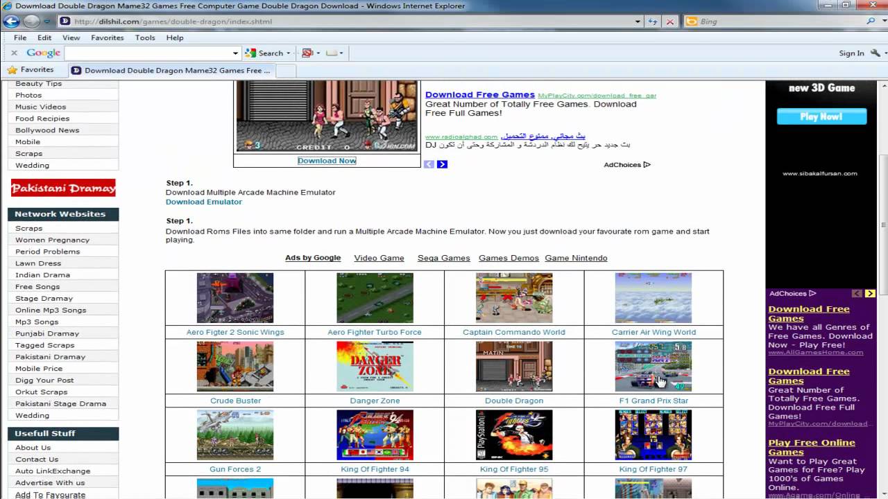
Task: Open the note icon dropdown arrow
Action: [341, 53]
